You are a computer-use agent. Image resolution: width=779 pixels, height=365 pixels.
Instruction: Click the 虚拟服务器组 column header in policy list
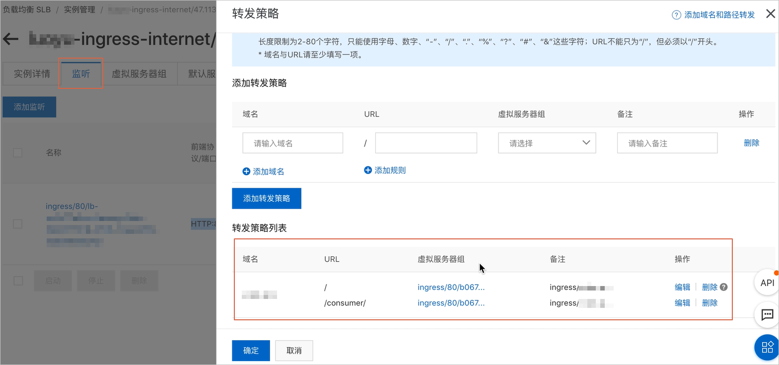point(441,259)
